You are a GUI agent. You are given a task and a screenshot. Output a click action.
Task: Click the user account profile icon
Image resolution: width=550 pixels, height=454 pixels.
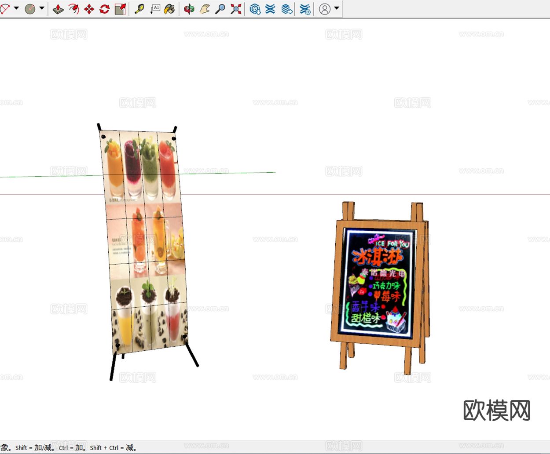click(325, 9)
